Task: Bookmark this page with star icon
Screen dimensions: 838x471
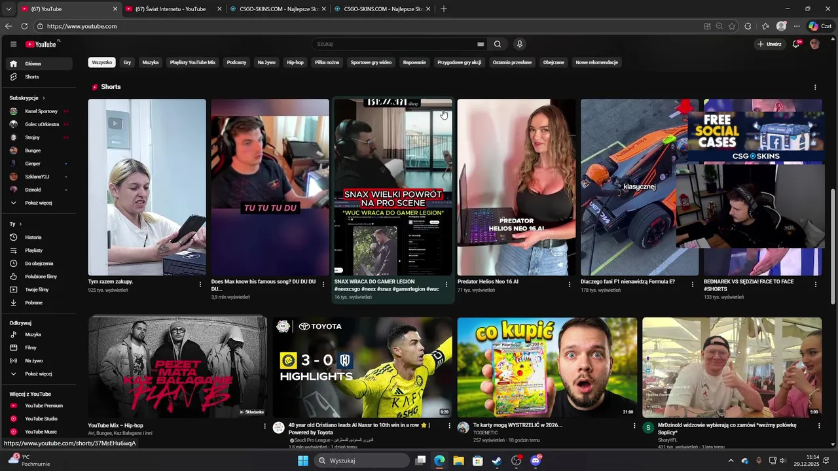Action: tap(732, 26)
